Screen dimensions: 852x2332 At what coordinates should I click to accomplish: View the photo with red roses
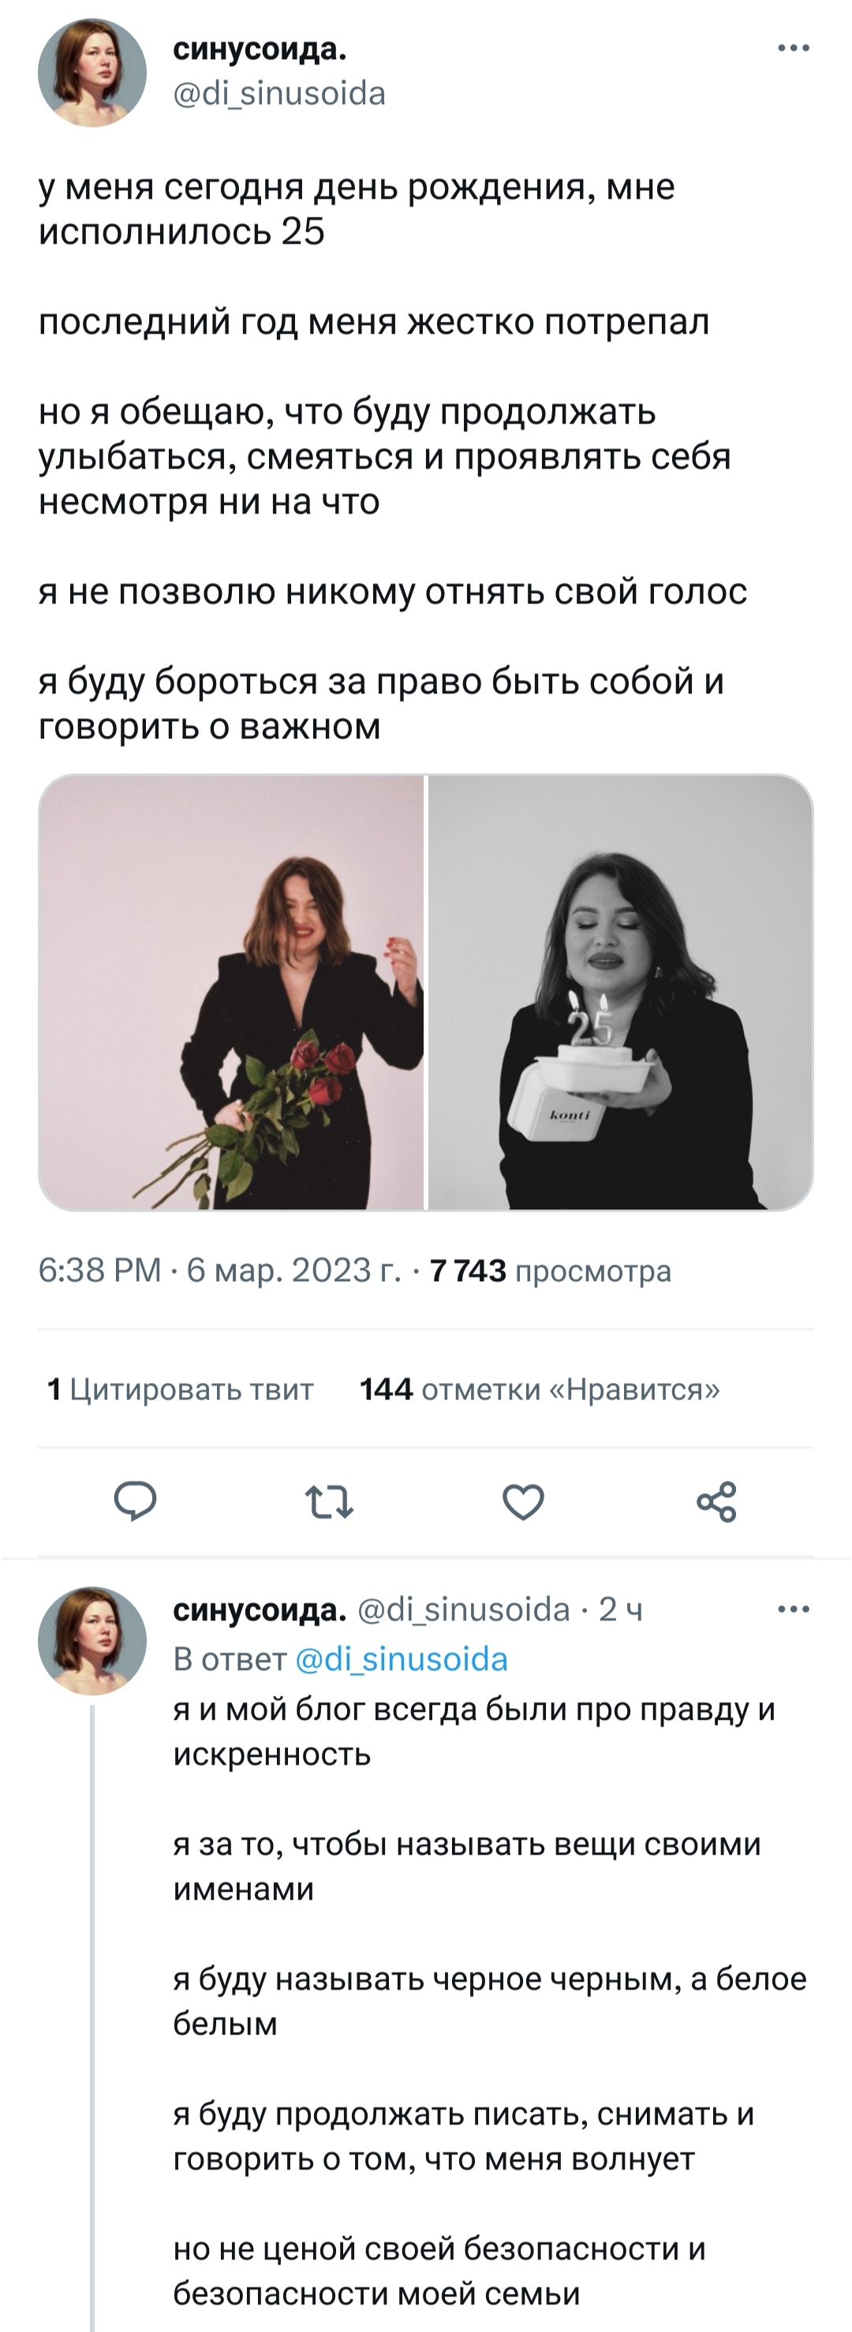coord(232,992)
